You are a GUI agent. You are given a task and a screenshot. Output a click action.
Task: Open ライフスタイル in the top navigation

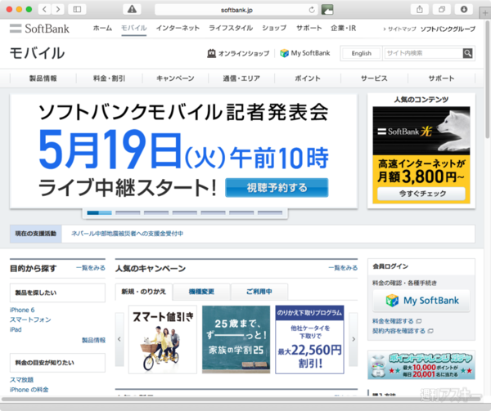point(231,28)
